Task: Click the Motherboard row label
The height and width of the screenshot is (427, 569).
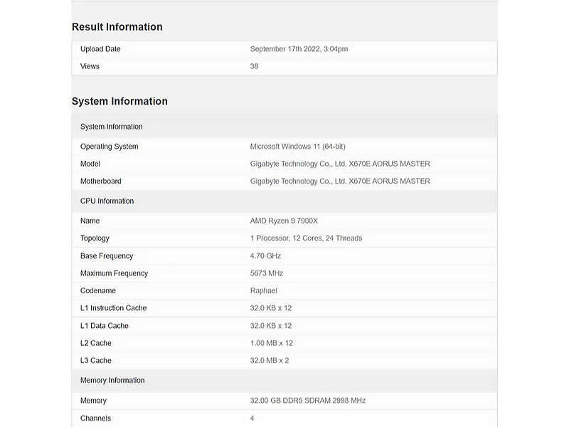Action: (x=100, y=181)
